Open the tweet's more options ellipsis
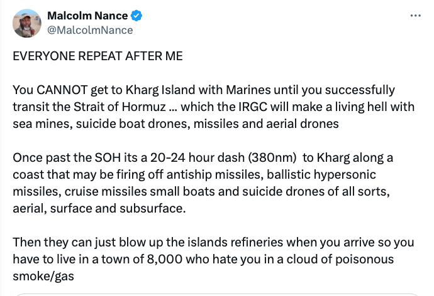 pos(415,15)
